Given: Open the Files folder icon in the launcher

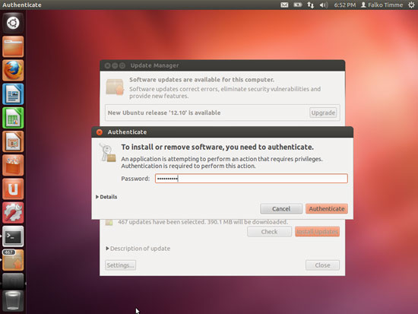Looking at the screenshot, I should [13, 46].
